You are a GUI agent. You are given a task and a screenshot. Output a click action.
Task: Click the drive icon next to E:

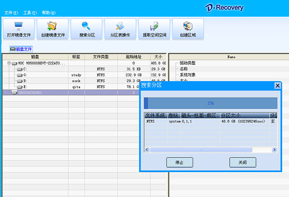20,87
